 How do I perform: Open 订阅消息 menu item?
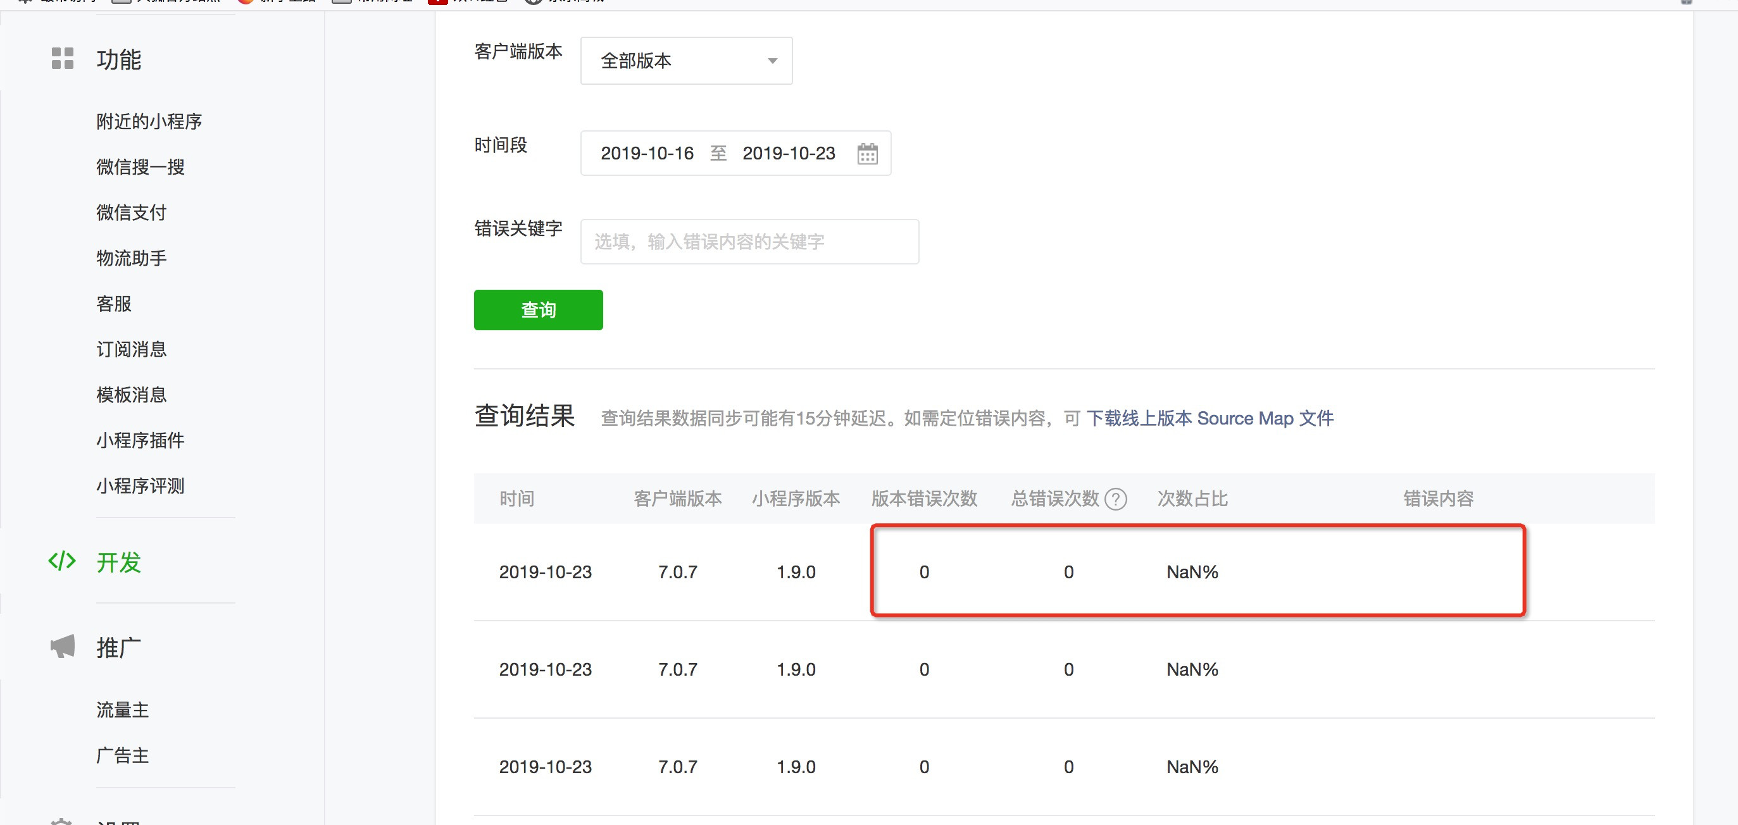click(x=132, y=349)
